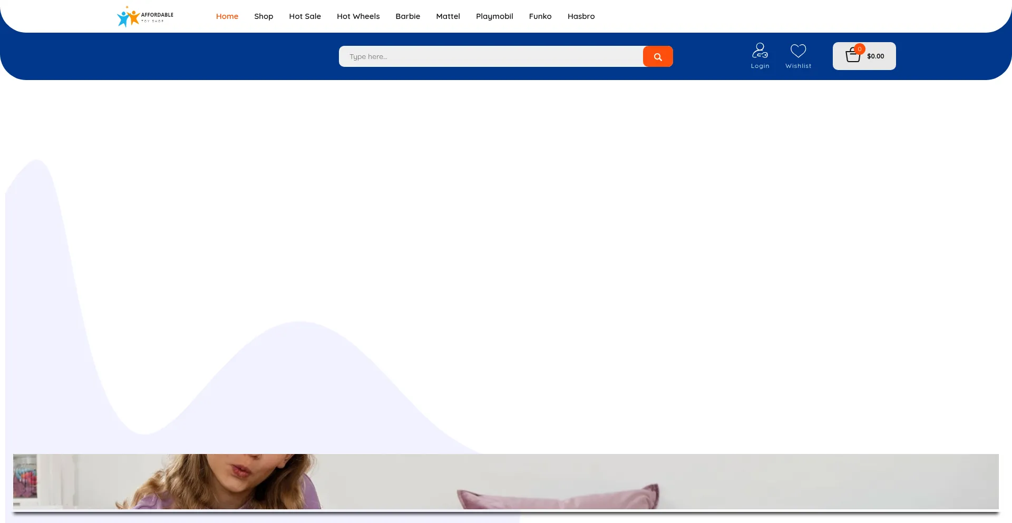1012x523 pixels.
Task: Click the Login text label
Action: (760, 66)
